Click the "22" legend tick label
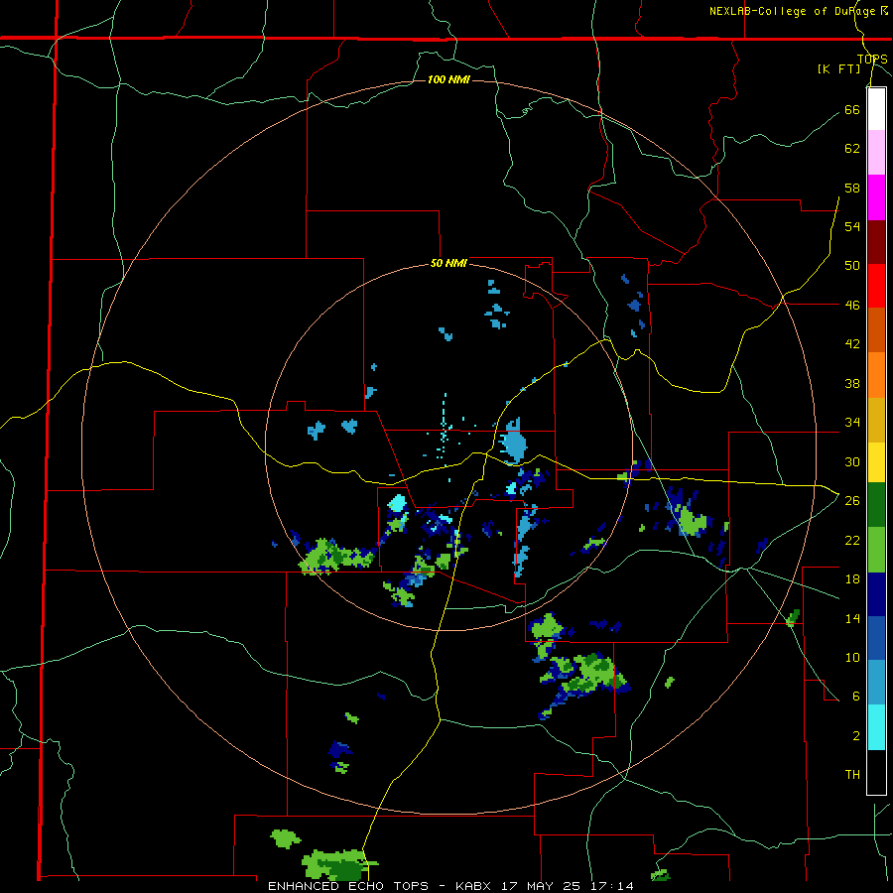The width and height of the screenshot is (893, 893). click(x=852, y=541)
